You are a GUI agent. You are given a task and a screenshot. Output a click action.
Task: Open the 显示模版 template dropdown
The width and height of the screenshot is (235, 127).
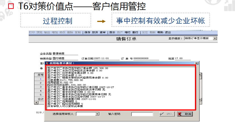tap(215, 38)
